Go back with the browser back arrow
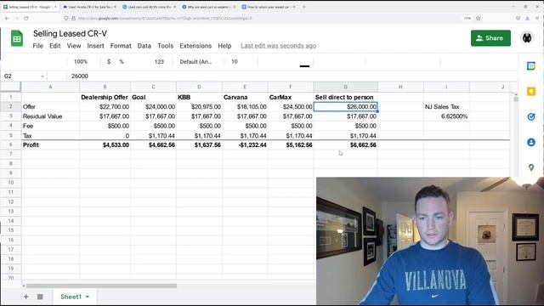 click(x=8, y=18)
